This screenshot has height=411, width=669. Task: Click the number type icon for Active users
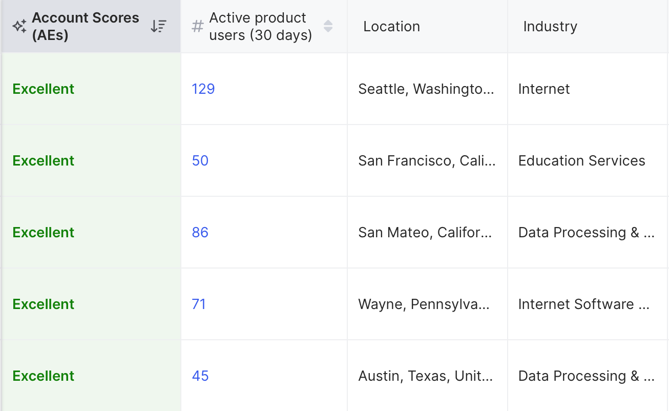(x=197, y=27)
